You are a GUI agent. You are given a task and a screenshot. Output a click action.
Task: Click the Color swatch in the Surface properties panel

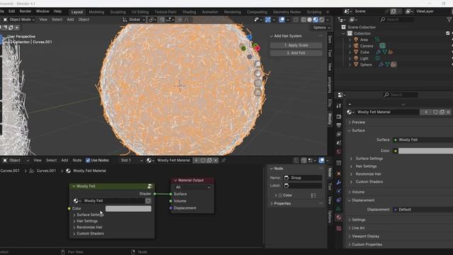coord(425,151)
